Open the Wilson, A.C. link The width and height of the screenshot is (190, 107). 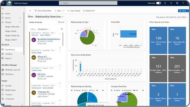(x=42, y=57)
